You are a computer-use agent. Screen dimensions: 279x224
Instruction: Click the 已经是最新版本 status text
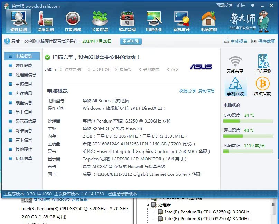(122, 194)
